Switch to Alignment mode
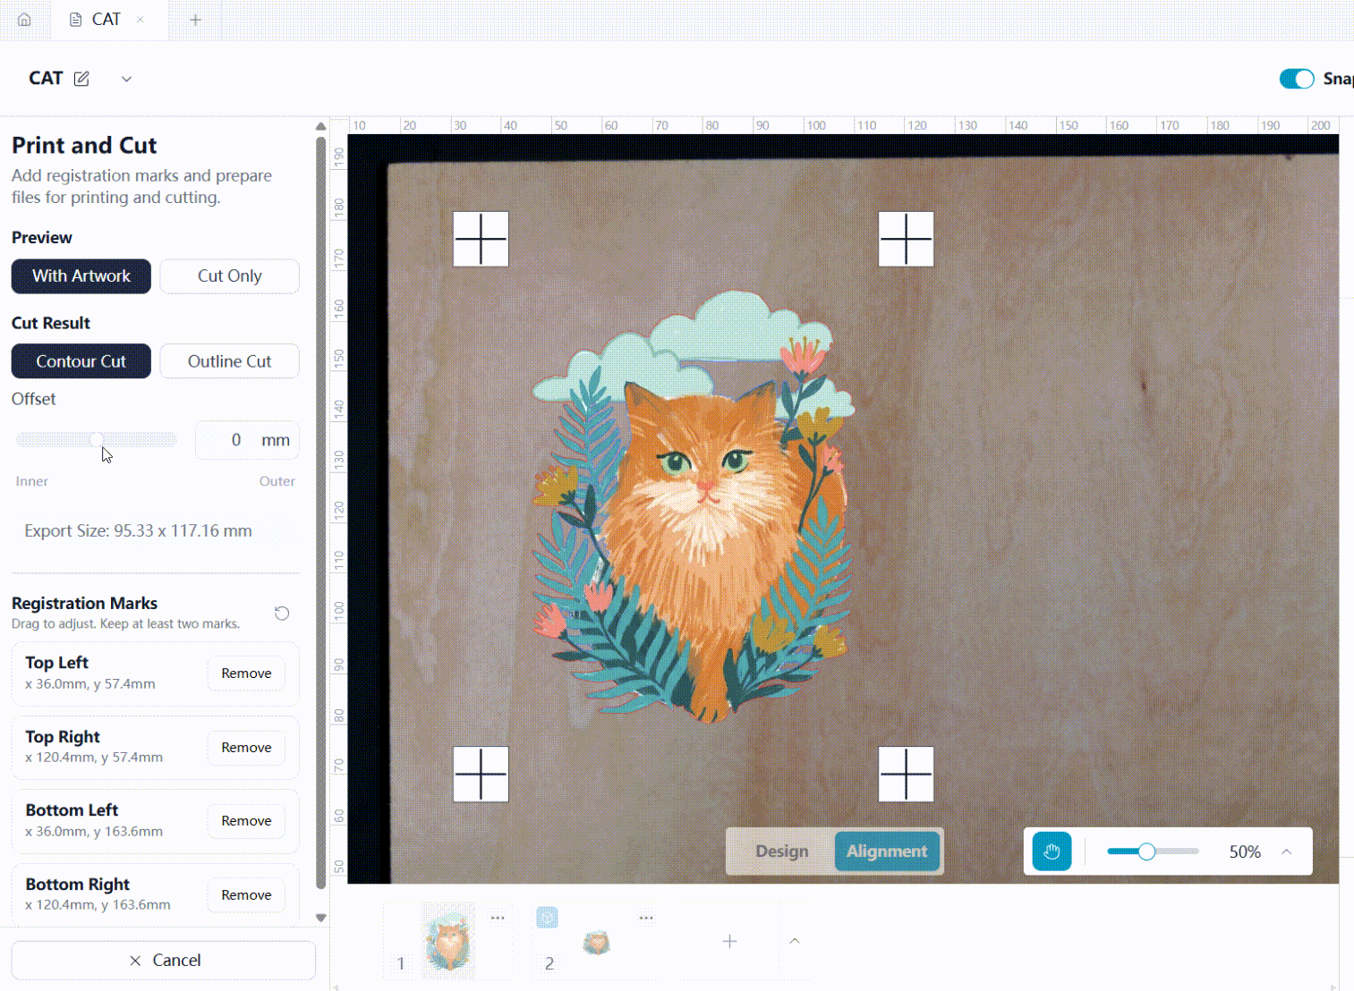Image resolution: width=1354 pixels, height=991 pixels. point(887,851)
